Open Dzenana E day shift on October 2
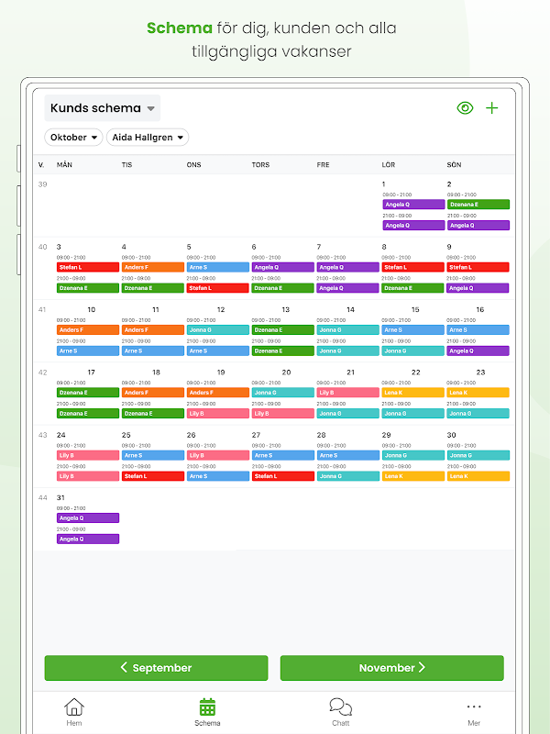Screen dimensions: 550x734 tap(478, 205)
